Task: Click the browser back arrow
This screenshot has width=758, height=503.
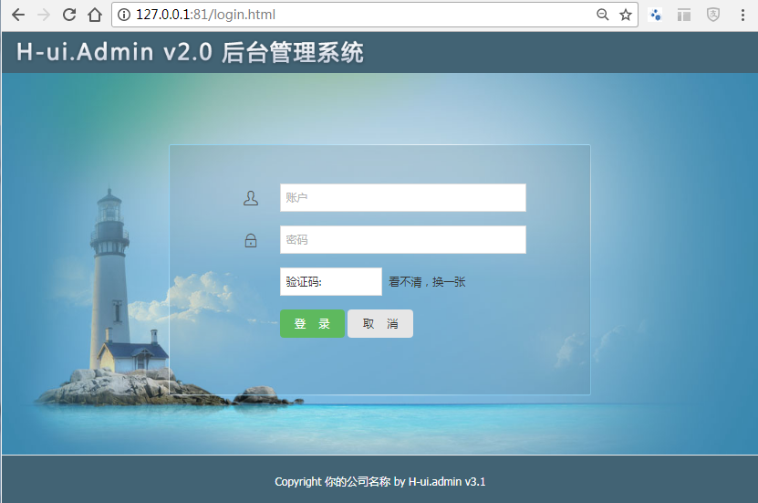Action: (18, 15)
